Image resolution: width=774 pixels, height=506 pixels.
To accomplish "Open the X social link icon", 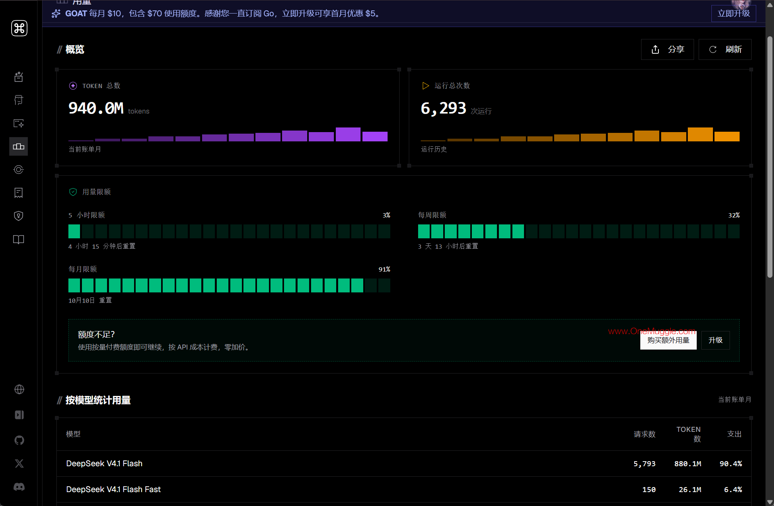I will [19, 464].
